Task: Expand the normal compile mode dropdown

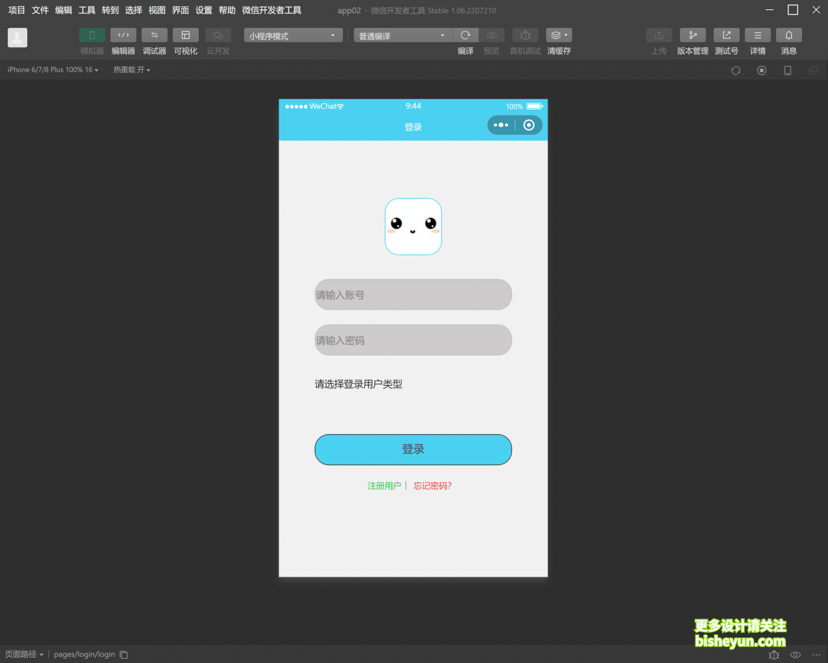Action: click(402, 36)
